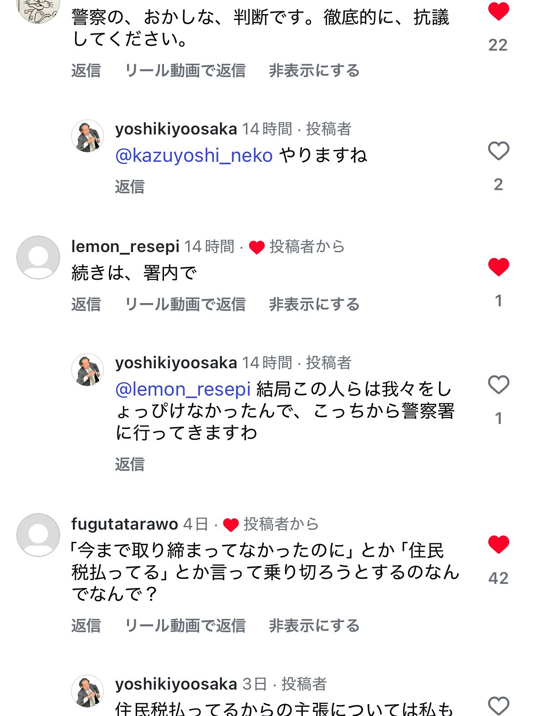Viewport: 537px width, 716px height.
Task: Tap 返信 under lemon_resepi's comment
Action: pos(86,304)
